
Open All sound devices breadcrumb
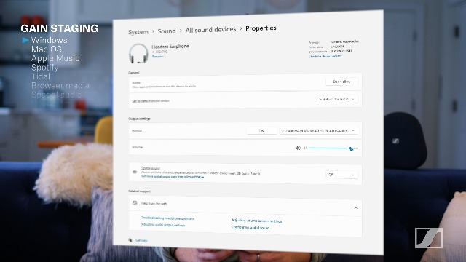[210, 30]
